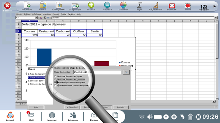This screenshot has height=123, width=220.
Task: Open the Insertion menu
Action: click(47, 14)
